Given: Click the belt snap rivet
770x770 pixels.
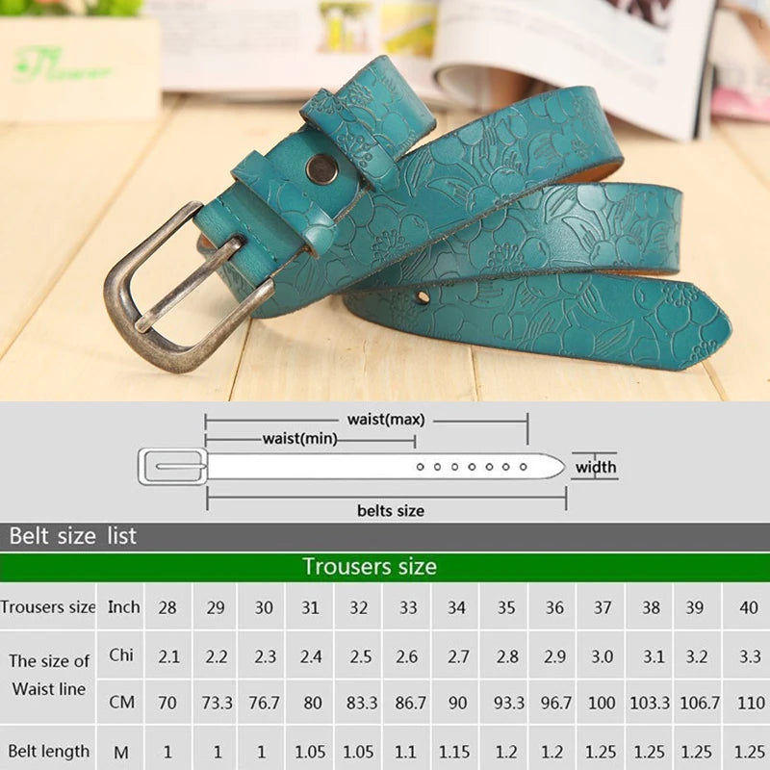Looking at the screenshot, I should [321, 169].
